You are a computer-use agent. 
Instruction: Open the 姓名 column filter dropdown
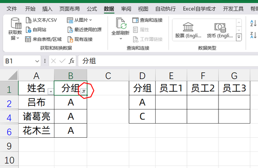[x=51, y=91]
